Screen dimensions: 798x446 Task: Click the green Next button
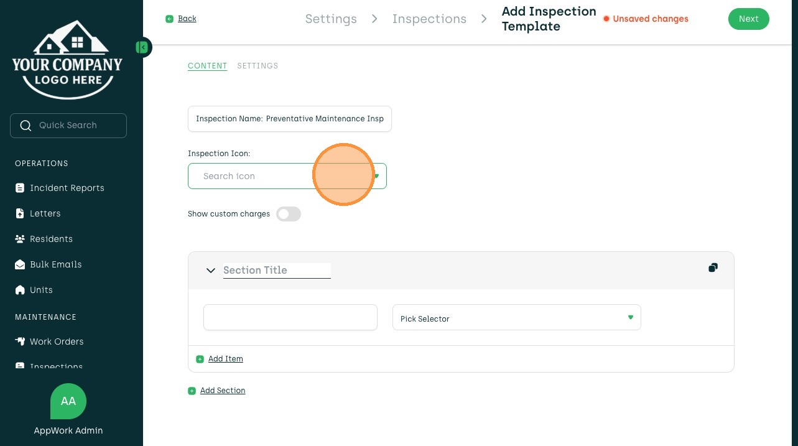pos(748,19)
